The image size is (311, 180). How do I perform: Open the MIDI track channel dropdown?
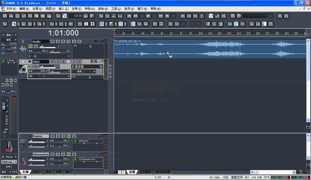68,76
